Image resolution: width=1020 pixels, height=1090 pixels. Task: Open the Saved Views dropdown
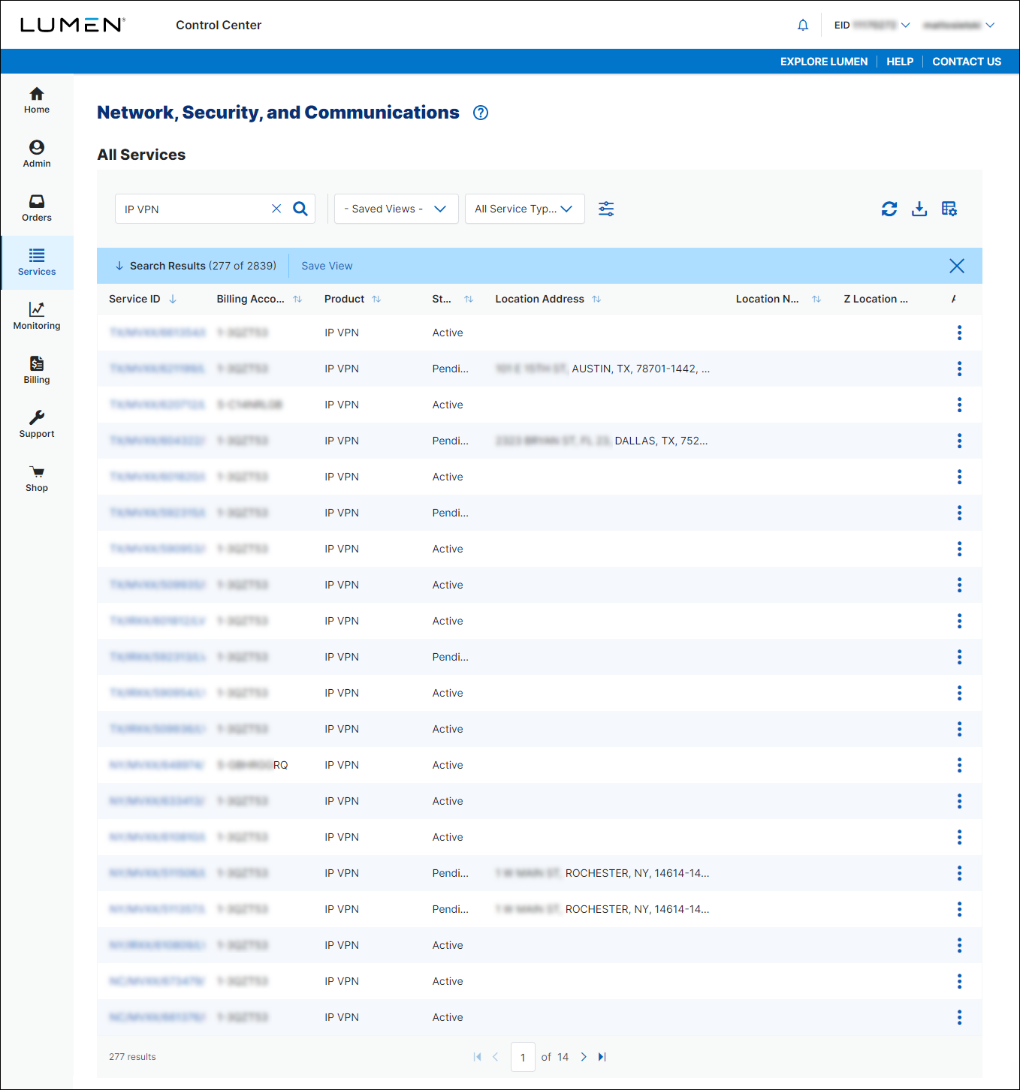point(396,209)
